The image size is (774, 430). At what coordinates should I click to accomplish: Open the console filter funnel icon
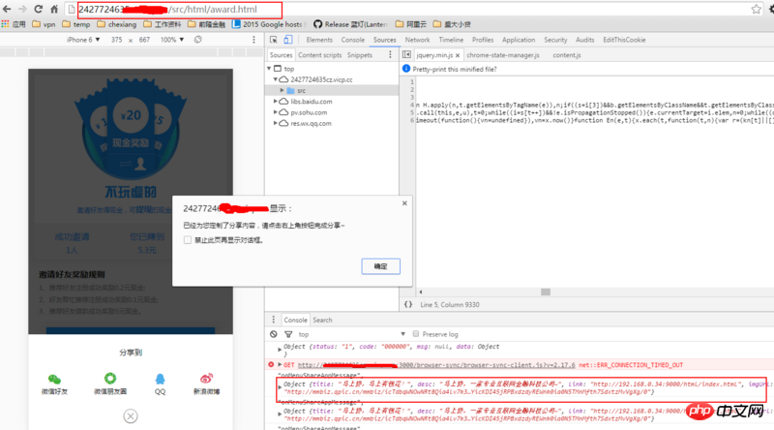click(288, 334)
